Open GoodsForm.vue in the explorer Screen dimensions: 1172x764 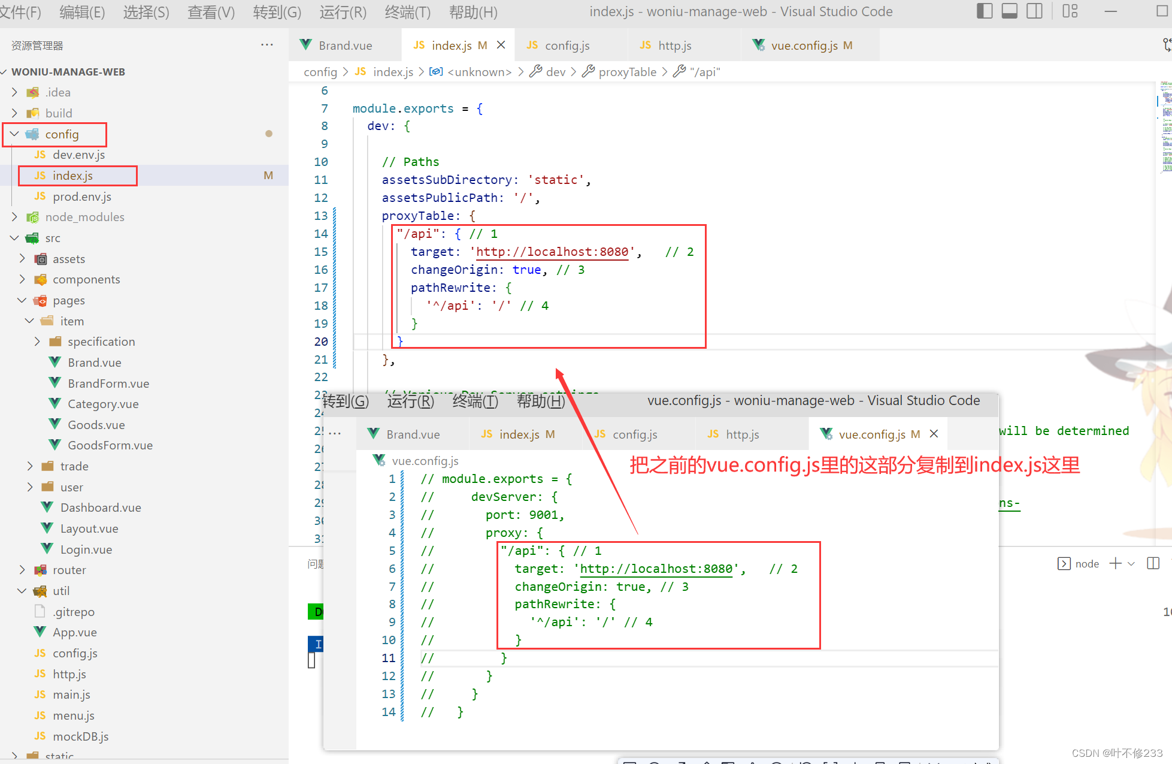pyautogui.click(x=110, y=445)
